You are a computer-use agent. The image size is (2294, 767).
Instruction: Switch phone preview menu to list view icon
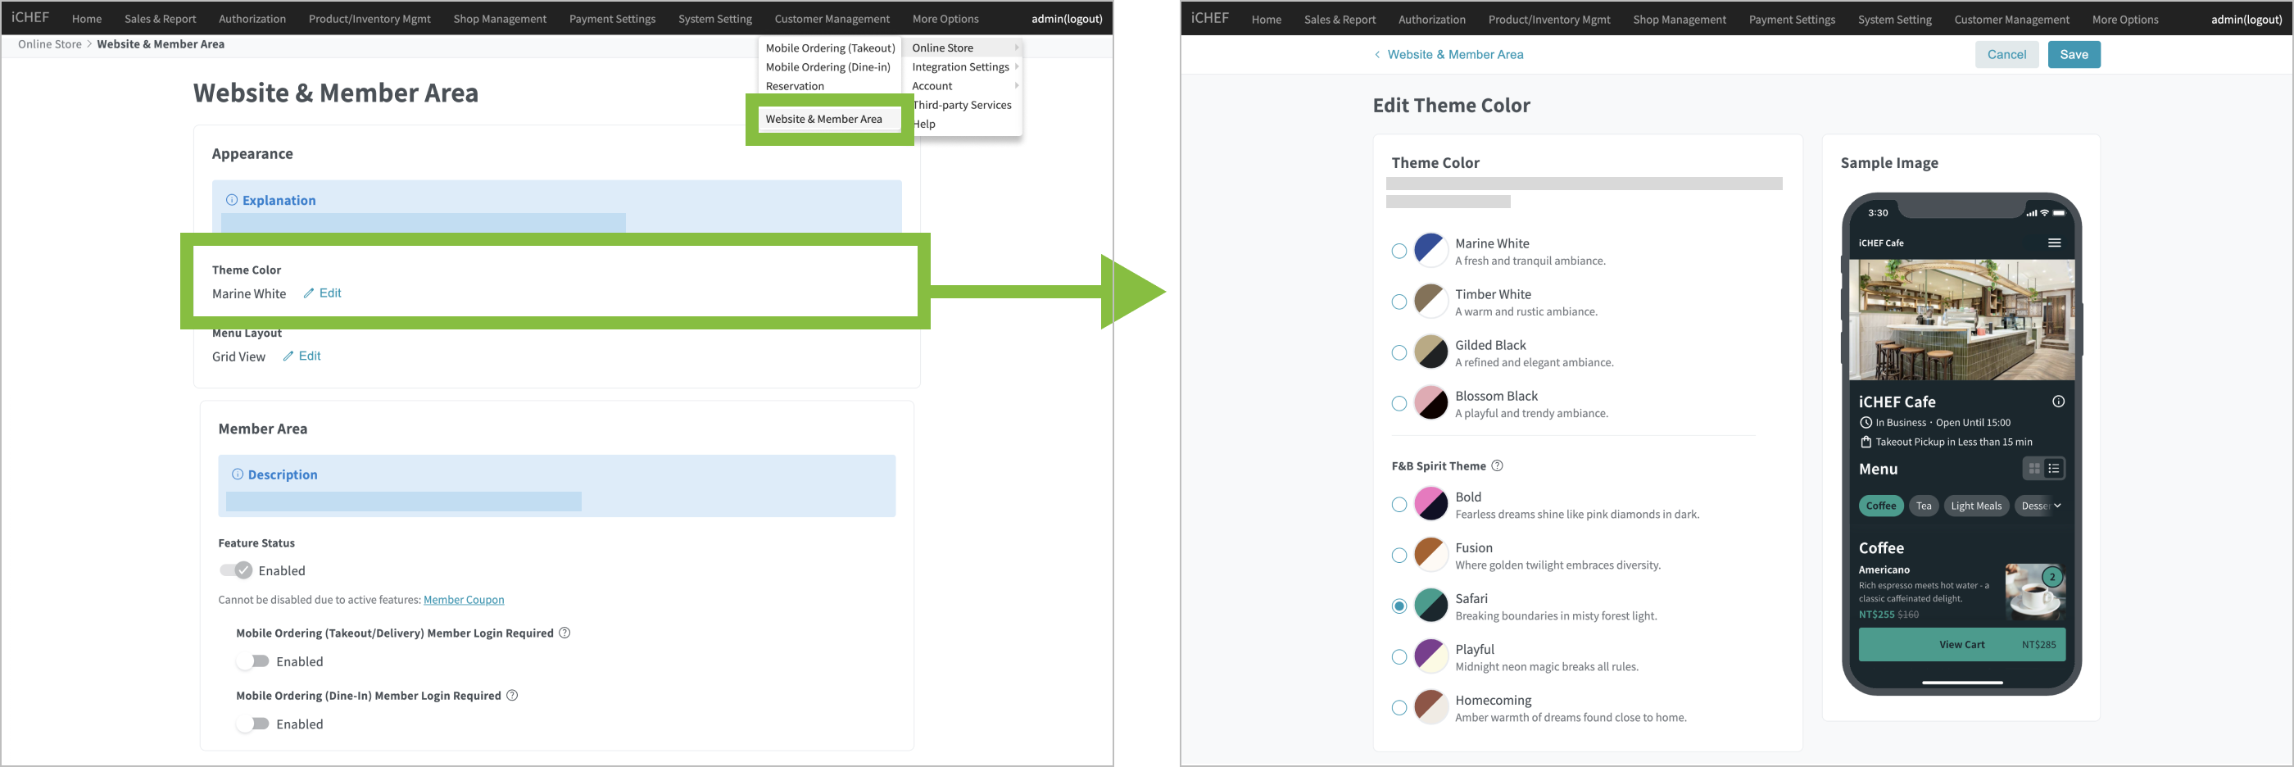tap(2054, 469)
